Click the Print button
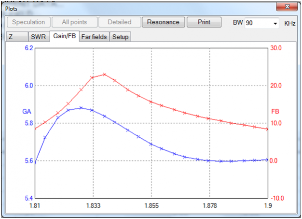Image resolution: width=302 pixels, height=219 pixels. (204, 22)
